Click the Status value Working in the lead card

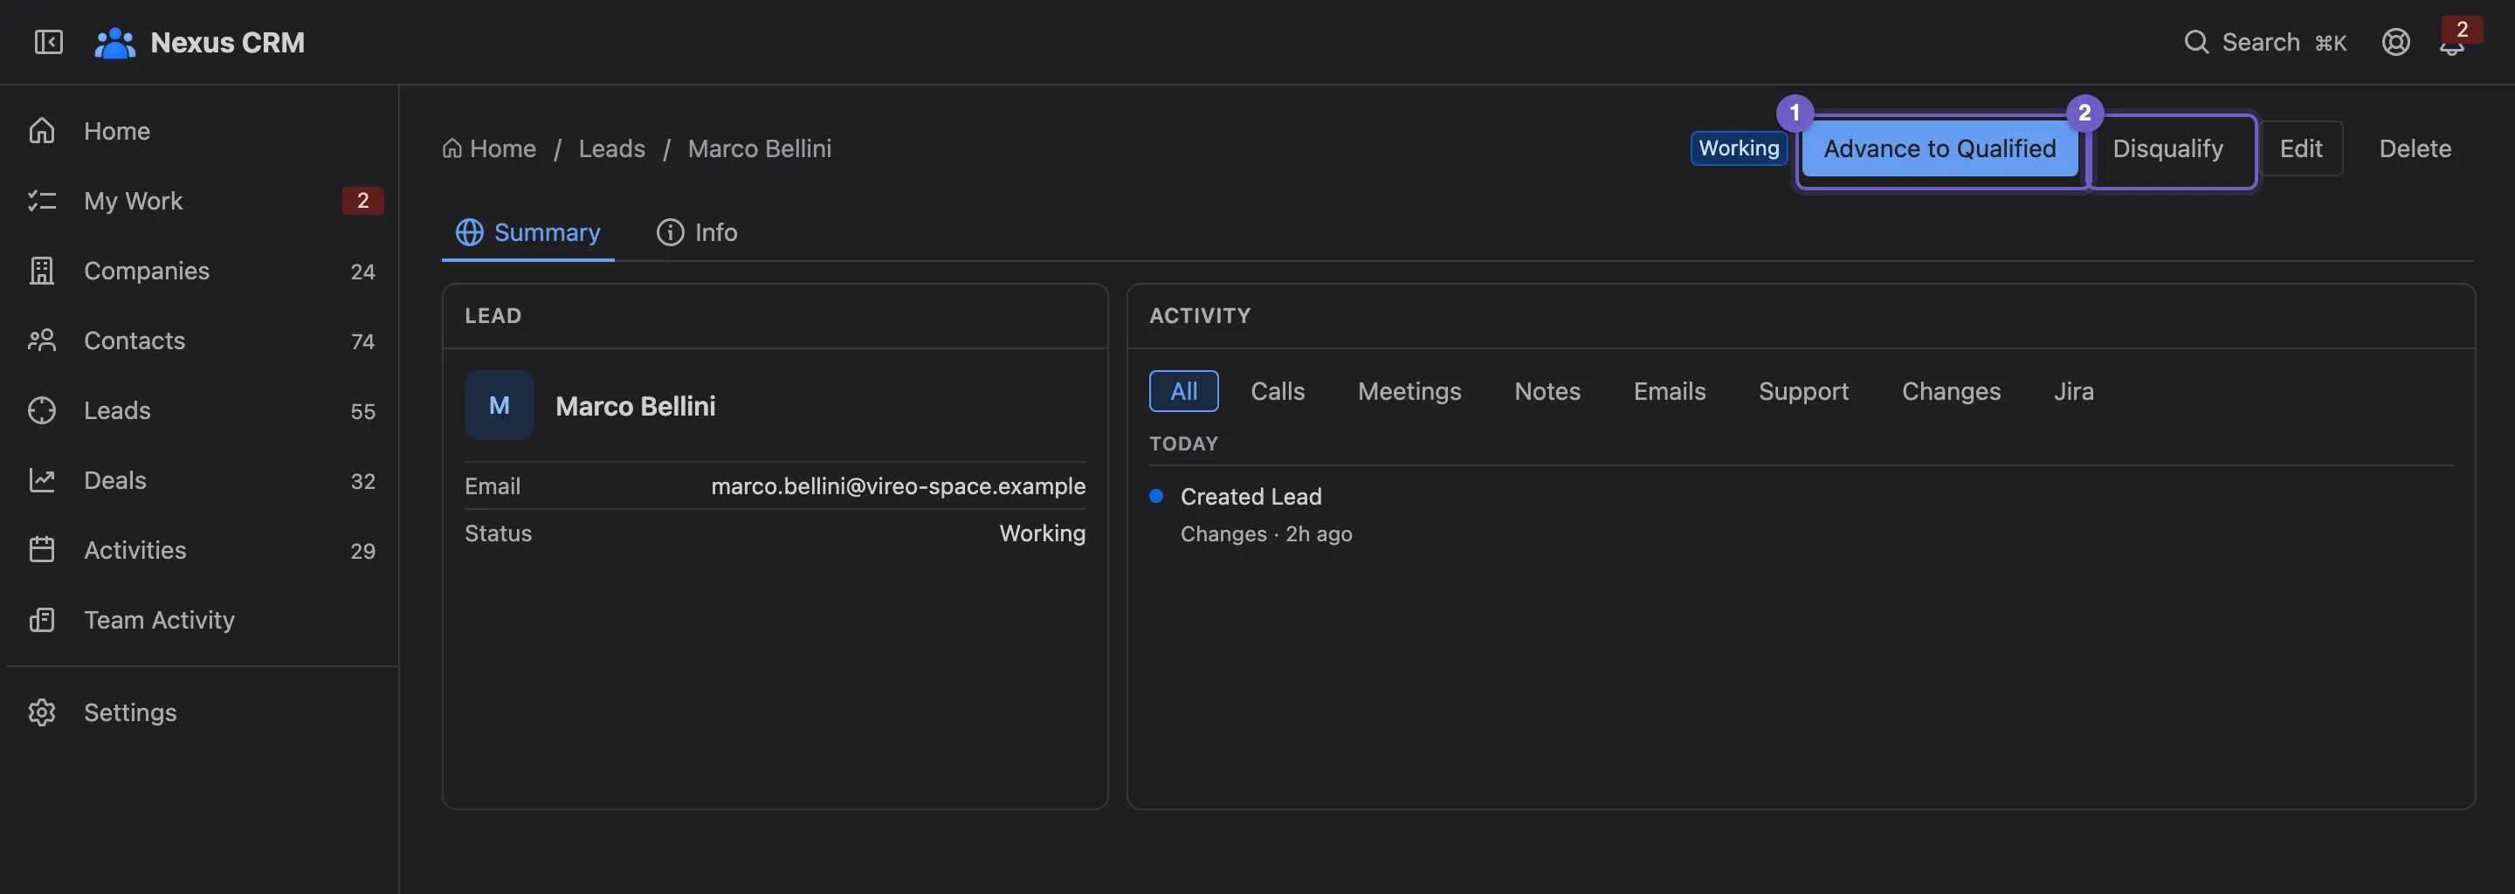pyautogui.click(x=1042, y=533)
